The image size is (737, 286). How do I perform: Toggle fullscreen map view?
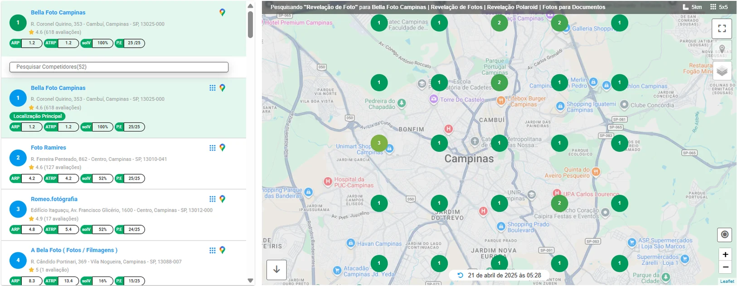click(722, 29)
